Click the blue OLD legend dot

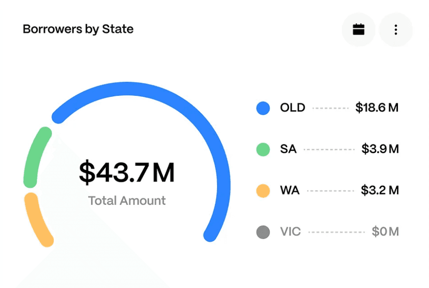click(x=263, y=108)
